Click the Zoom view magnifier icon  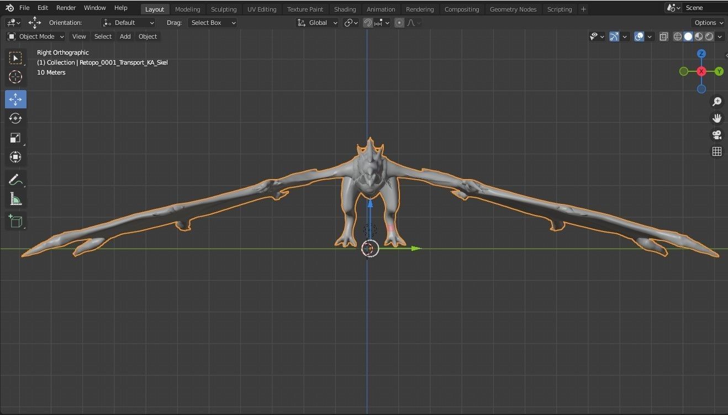pos(717,102)
